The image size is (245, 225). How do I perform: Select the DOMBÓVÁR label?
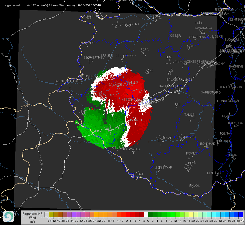(x=186, y=137)
